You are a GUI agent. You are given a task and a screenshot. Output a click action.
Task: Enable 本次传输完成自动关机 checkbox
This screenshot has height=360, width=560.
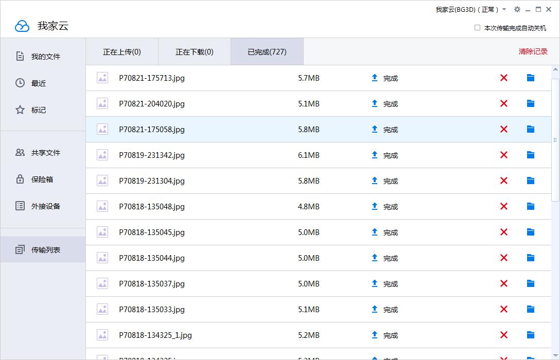point(477,28)
